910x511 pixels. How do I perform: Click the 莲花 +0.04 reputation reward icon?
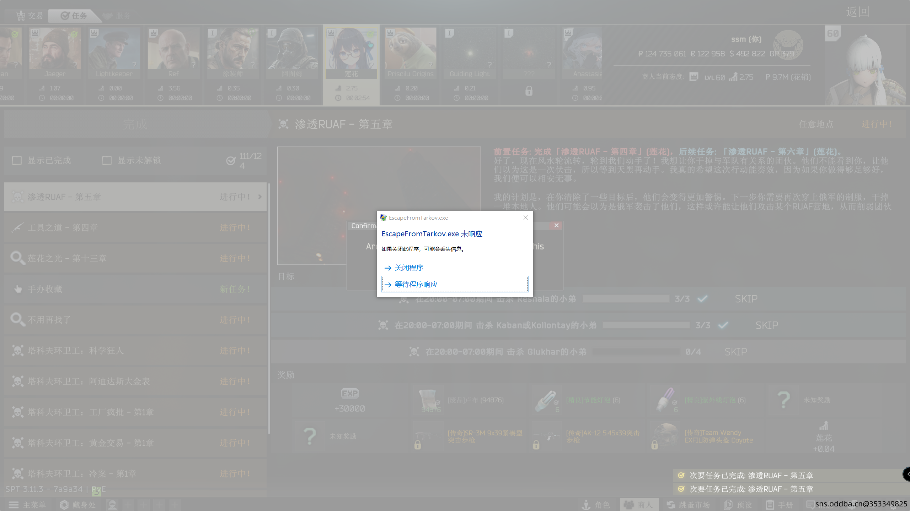tap(824, 426)
